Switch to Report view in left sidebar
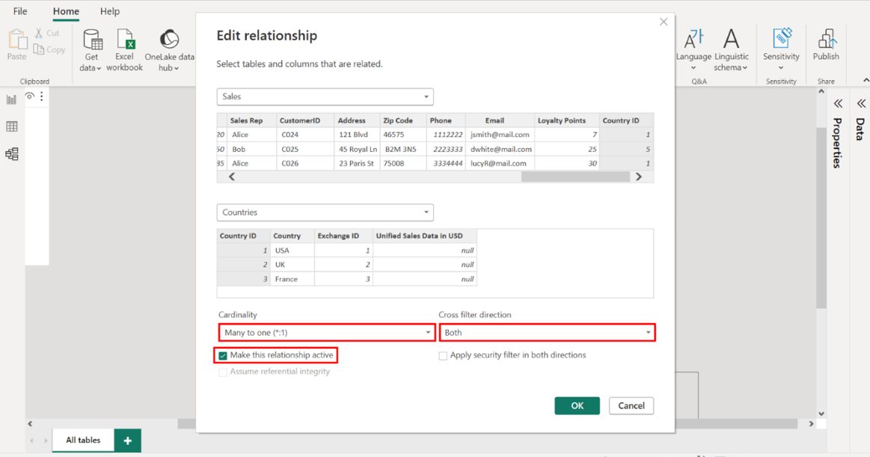 tap(12, 99)
